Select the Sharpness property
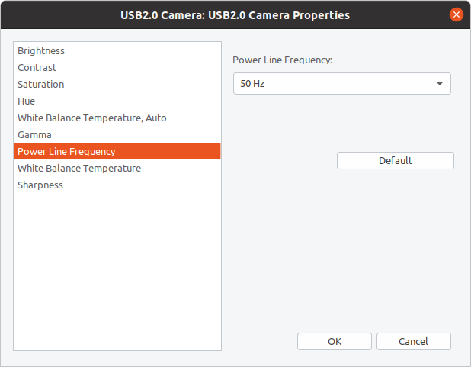Image resolution: width=471 pixels, height=367 pixels. tap(117, 185)
